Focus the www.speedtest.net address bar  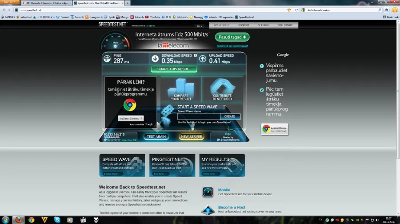pos(151,10)
